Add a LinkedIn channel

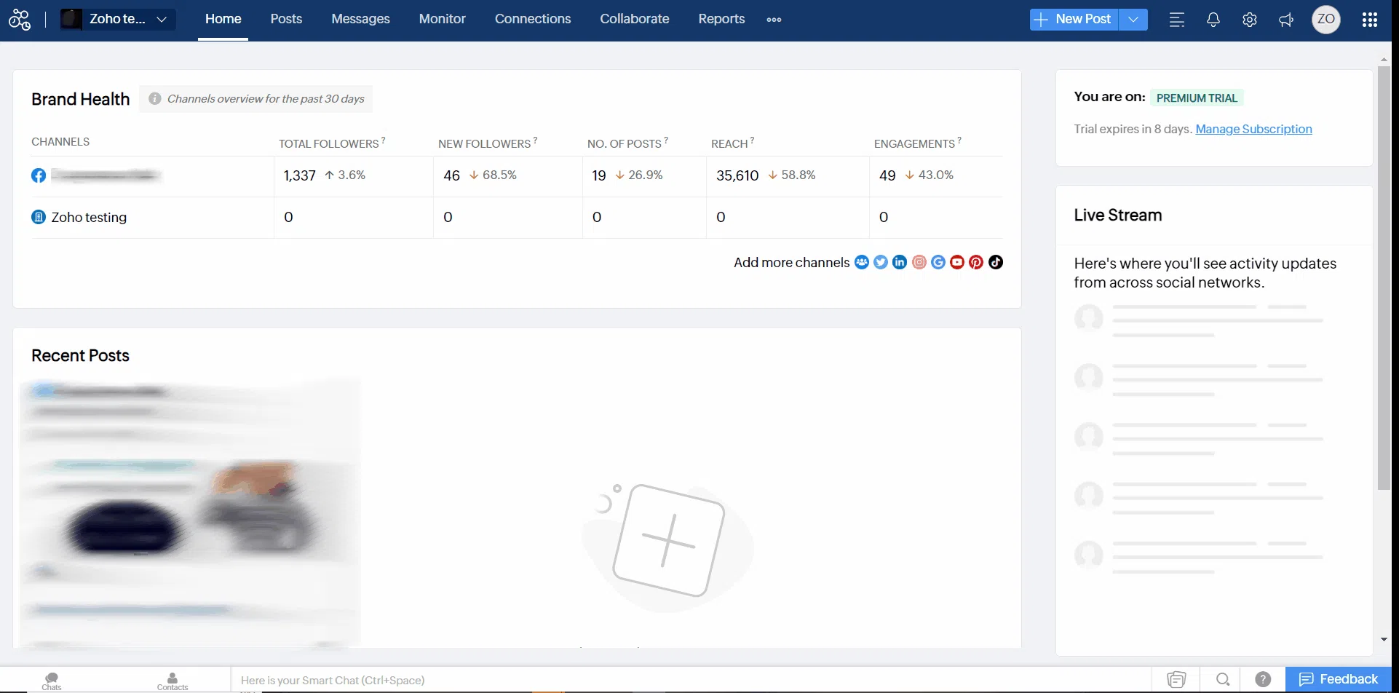(900, 262)
